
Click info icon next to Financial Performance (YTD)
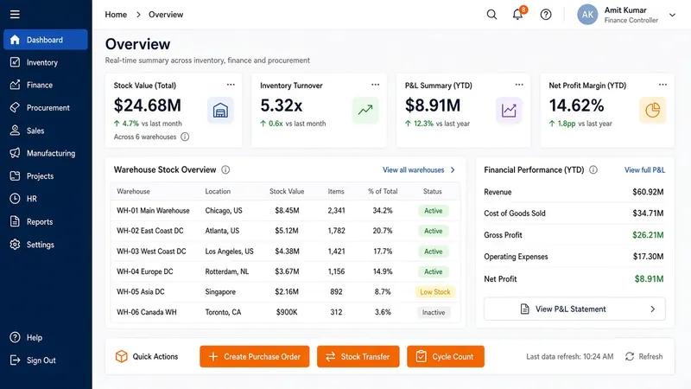click(x=593, y=169)
